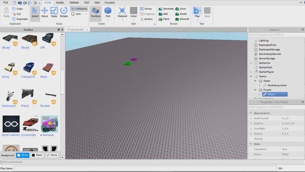
Task: Switch to the MODEL ribbon tab
Action: pos(60,3)
